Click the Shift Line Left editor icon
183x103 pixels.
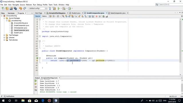tap(89, 16)
